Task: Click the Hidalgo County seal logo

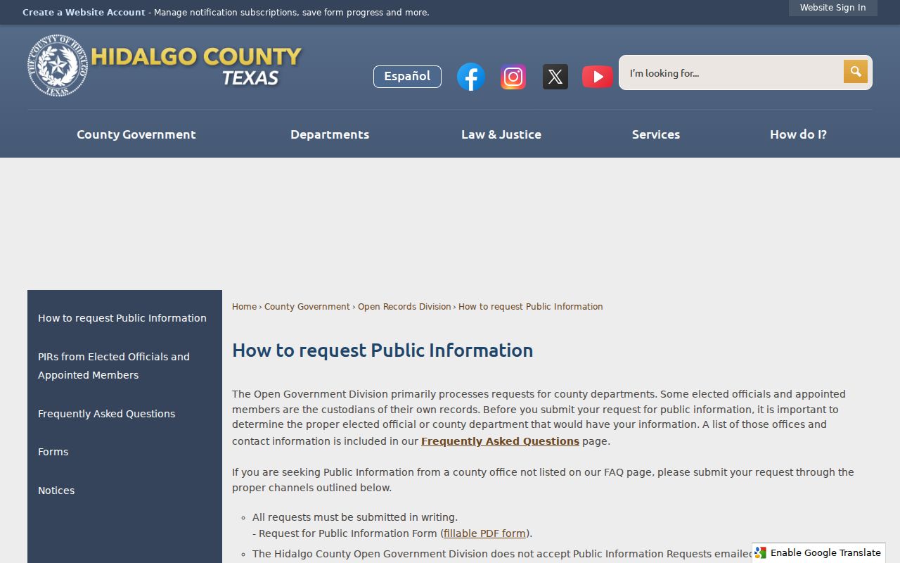Action: (58, 65)
